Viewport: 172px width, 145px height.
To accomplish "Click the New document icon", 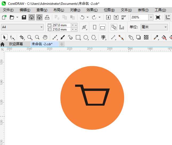I will pyautogui.click(x=4, y=17).
